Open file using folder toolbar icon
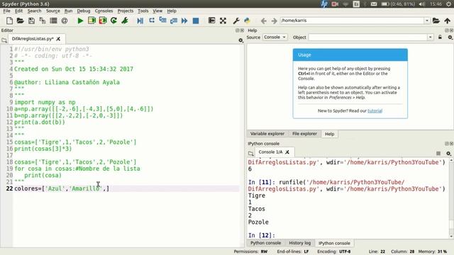Image resolution: width=454 pixels, height=255 pixels. click(x=21, y=21)
